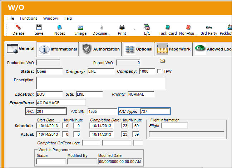Click the Actual Start Date field
This screenshot has width=232, height=168.
[48, 134]
